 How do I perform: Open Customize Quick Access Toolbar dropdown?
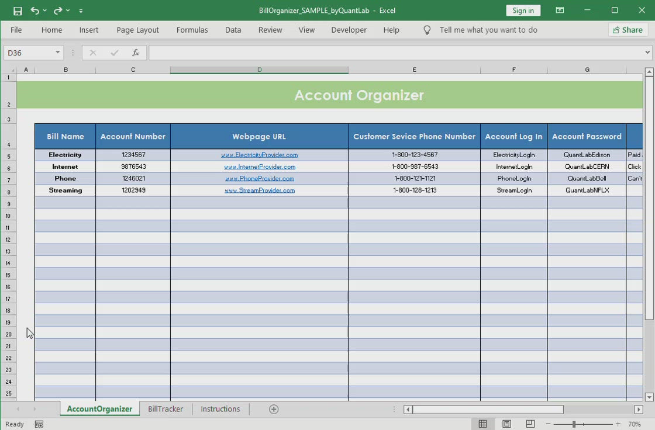click(x=81, y=11)
